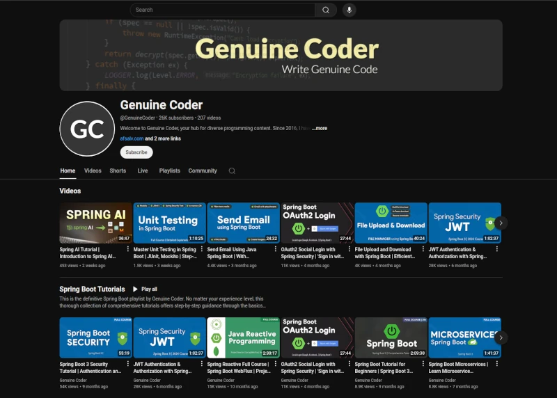
Task: Open the and 2 more links text
Action: point(163,138)
